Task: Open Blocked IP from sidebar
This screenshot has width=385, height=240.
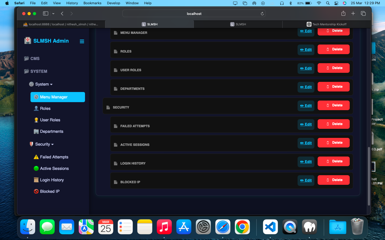Action: pos(50,191)
